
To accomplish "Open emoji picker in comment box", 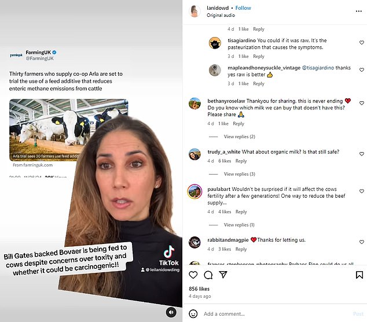I will [193, 313].
